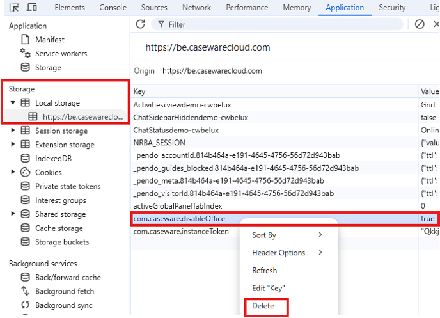440x318 pixels.
Task: Click the Service workers gear icon
Action: (25, 53)
